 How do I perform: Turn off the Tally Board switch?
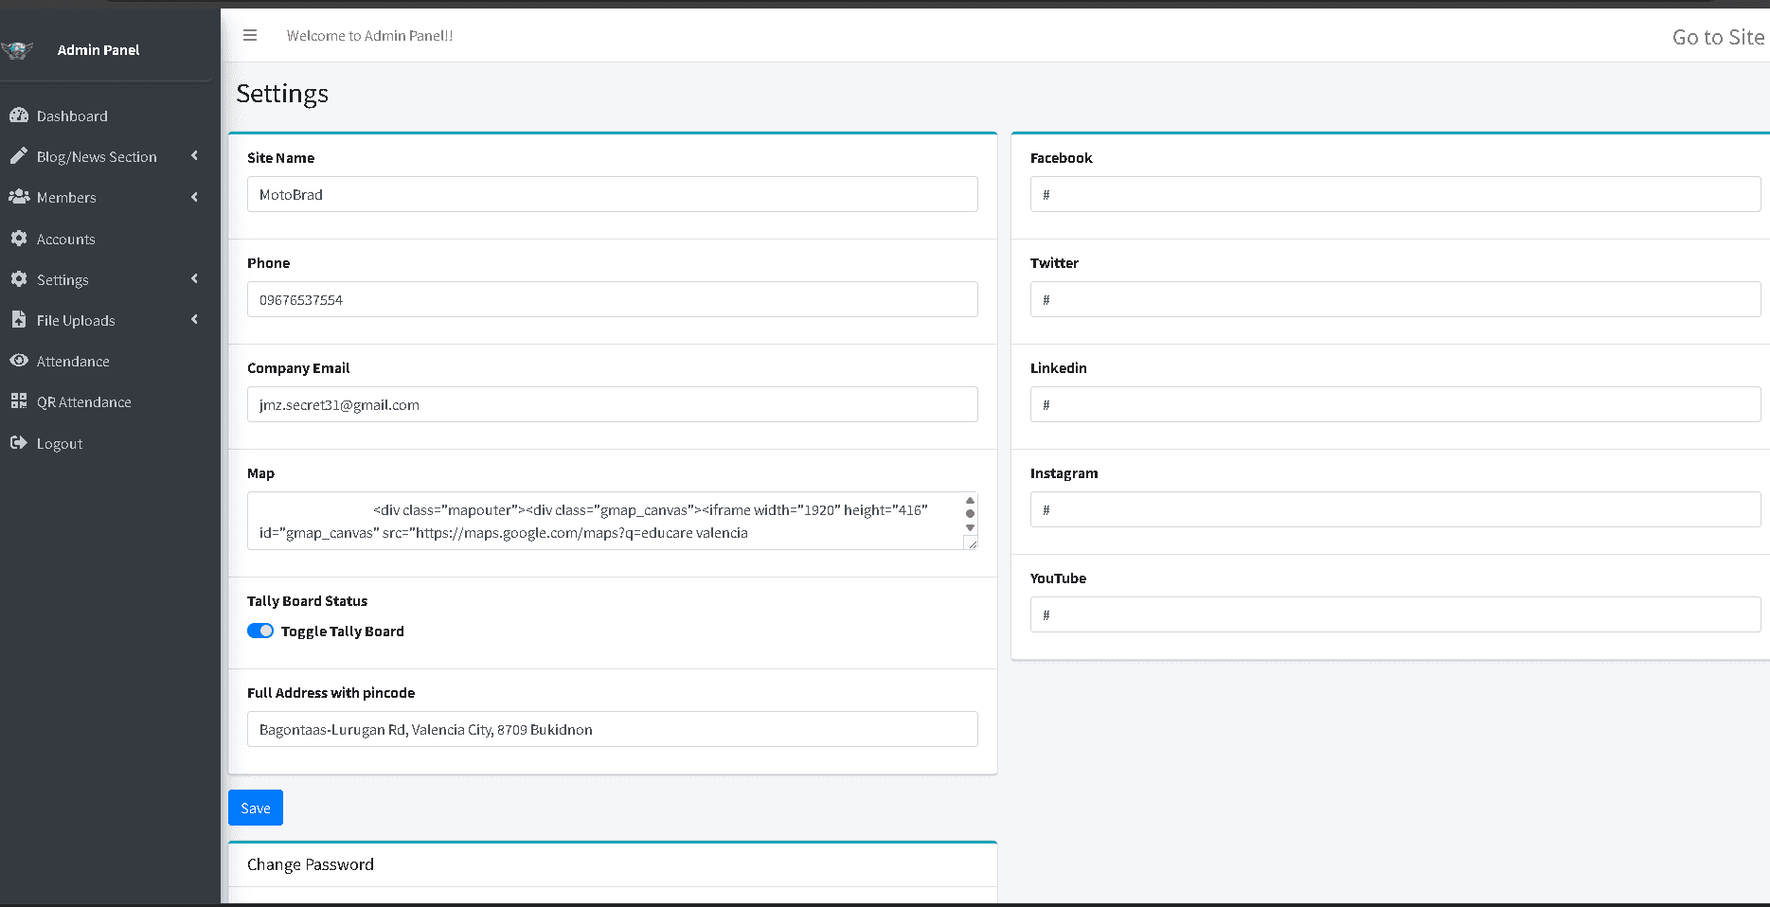[x=260, y=631]
